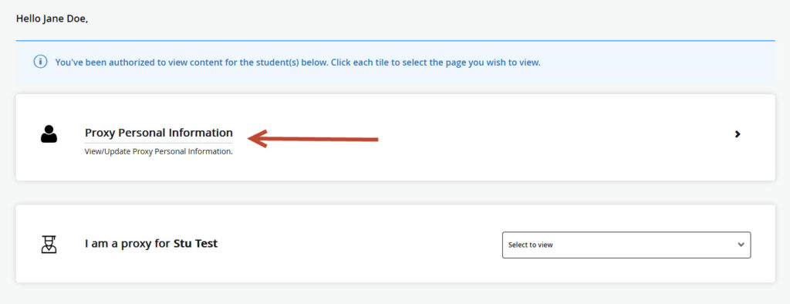790x304 pixels.
Task: Click the Select to view placeholder text
Action: pos(531,245)
